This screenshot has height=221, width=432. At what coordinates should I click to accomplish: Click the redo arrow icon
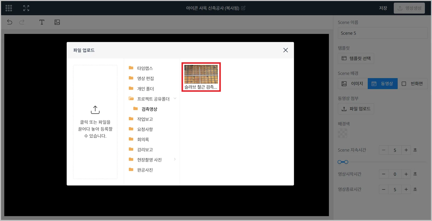[x=22, y=22]
